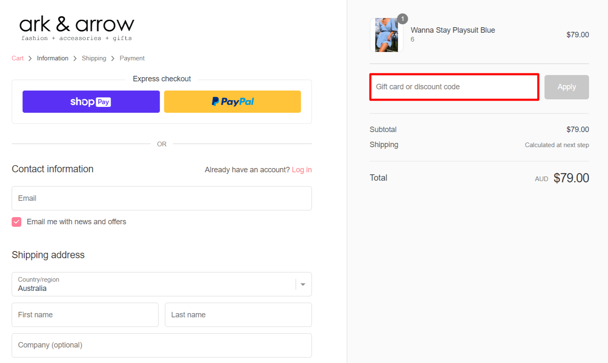Image resolution: width=608 pixels, height=363 pixels.
Task: Return to the Cart step in breadcrumbs
Action: tap(17, 58)
